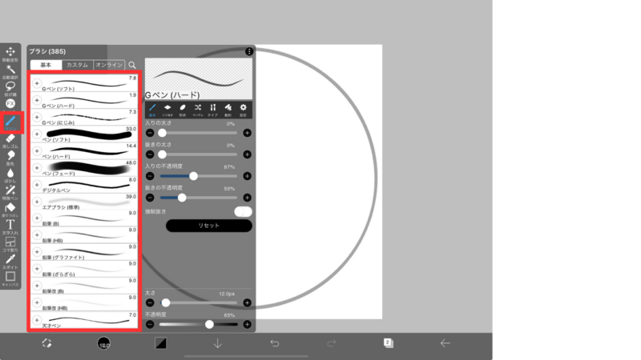
Task: Open the Canvas tool
Action: coord(10,278)
